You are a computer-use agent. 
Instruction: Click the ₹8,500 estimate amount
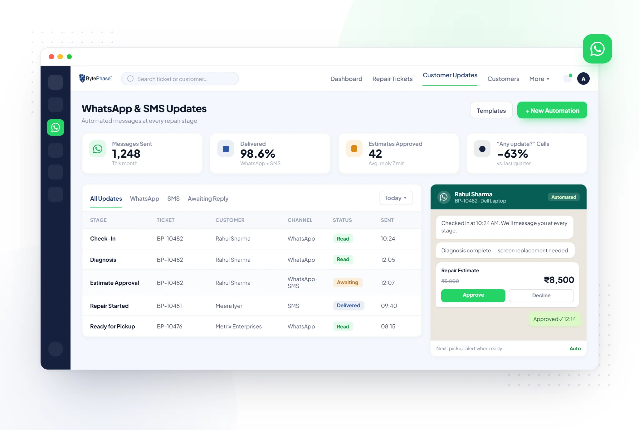559,280
